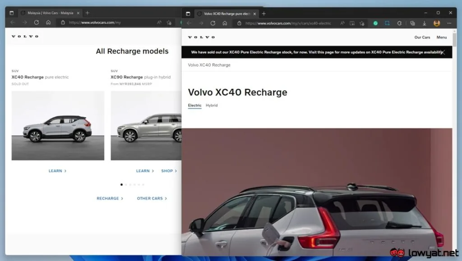Image resolution: width=462 pixels, height=261 pixels.
Task: Click LEARN under XC40 Recharge
Action: pyautogui.click(x=57, y=171)
